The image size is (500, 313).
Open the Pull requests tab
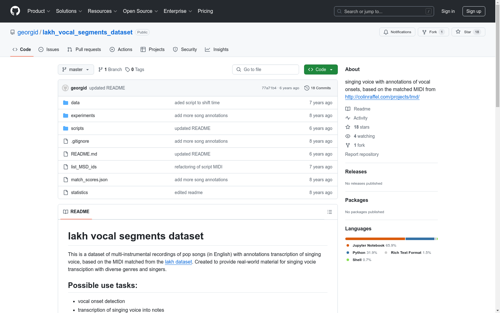[84, 49]
